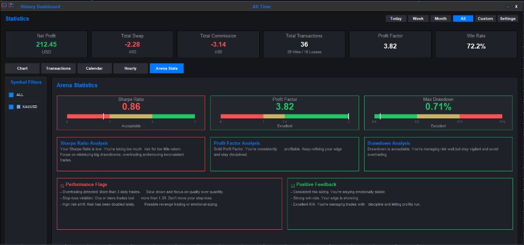This screenshot has width=524, height=245.
Task: Click the Net Profit 212.45 card
Action: click(x=46, y=44)
